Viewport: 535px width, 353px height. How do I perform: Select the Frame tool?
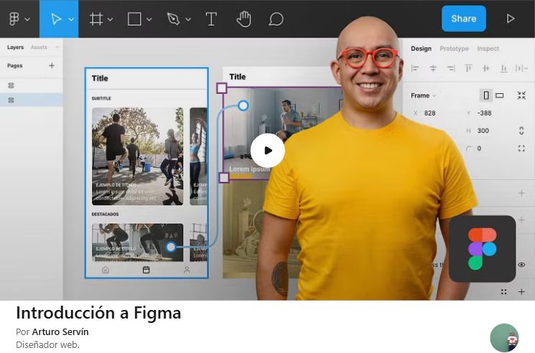tap(96, 19)
